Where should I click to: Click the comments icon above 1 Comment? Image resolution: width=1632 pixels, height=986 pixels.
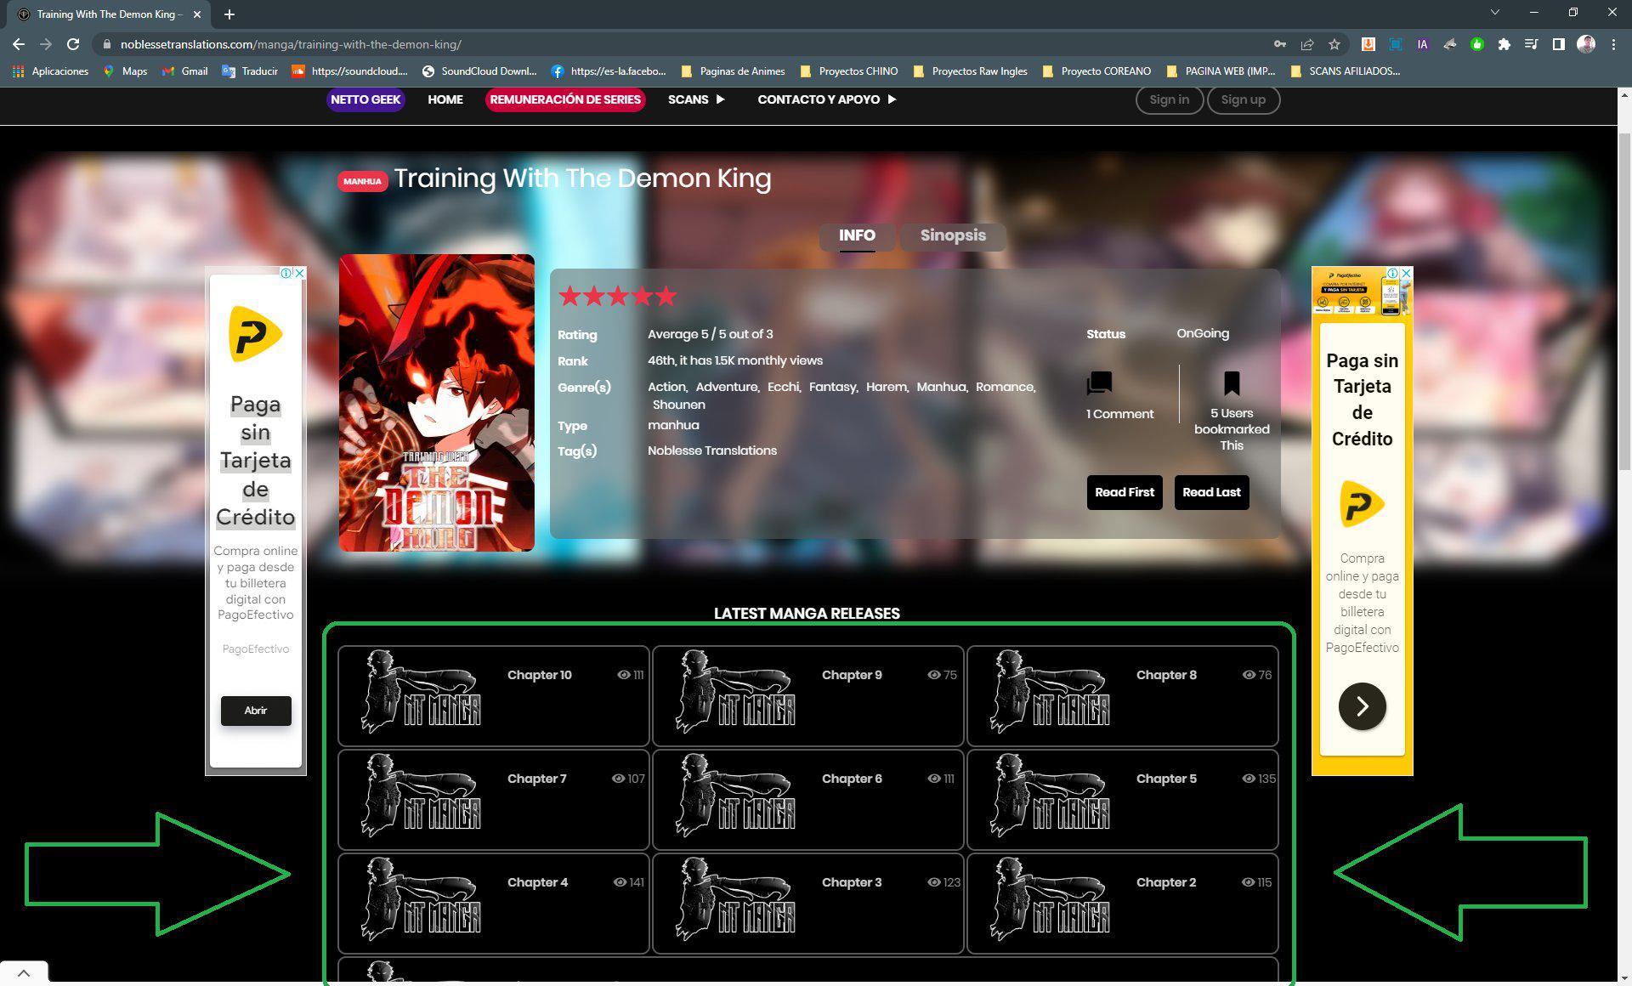click(1099, 383)
